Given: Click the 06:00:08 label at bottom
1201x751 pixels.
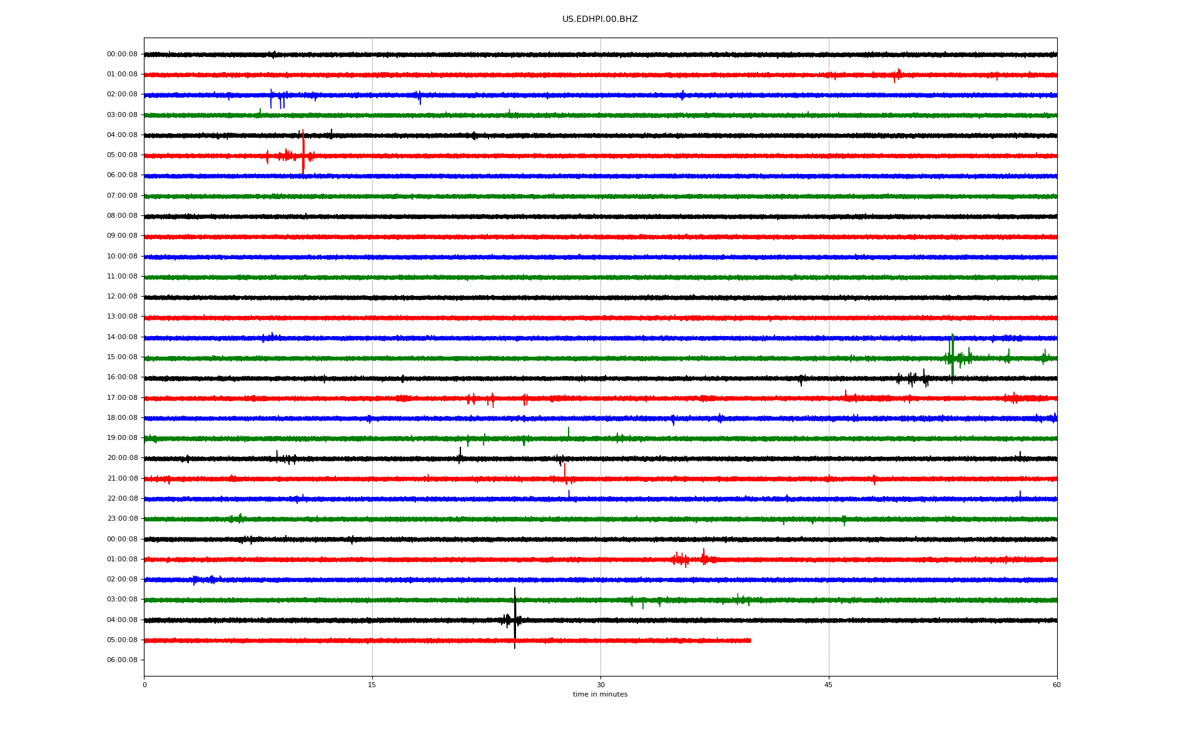Looking at the screenshot, I should [122, 660].
